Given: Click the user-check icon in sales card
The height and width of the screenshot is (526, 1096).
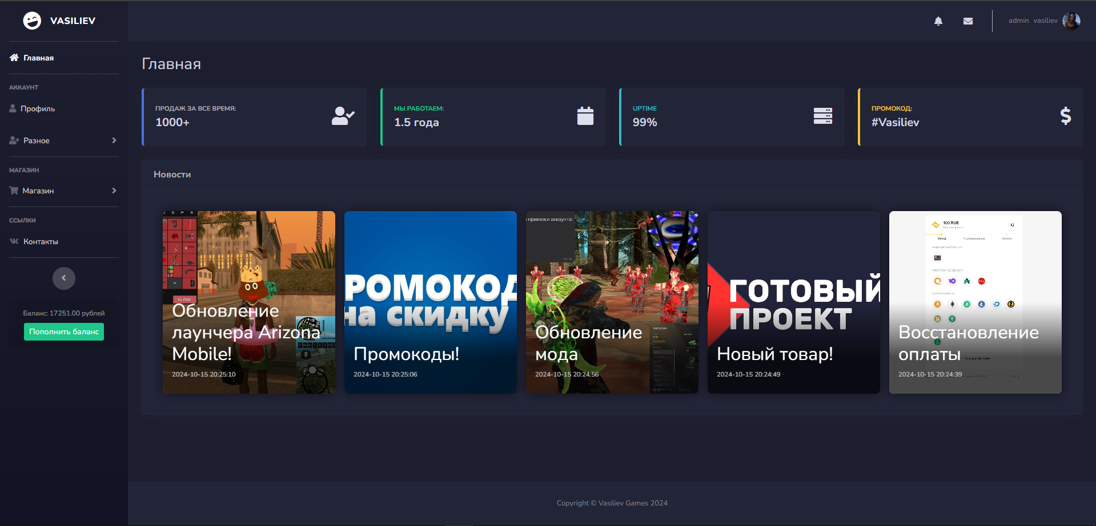Looking at the screenshot, I should 343,116.
